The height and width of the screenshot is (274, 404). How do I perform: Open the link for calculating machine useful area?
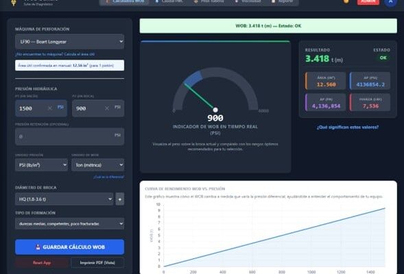(x=55, y=54)
